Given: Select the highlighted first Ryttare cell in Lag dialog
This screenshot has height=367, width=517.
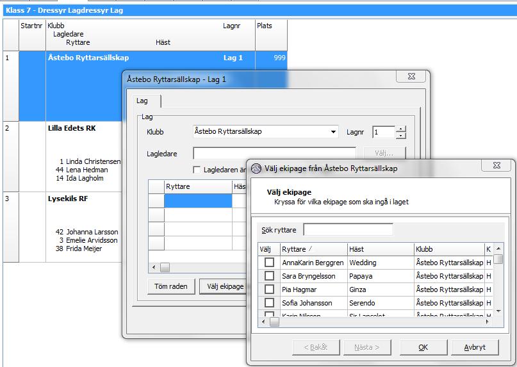Looking at the screenshot, I should [198, 201].
